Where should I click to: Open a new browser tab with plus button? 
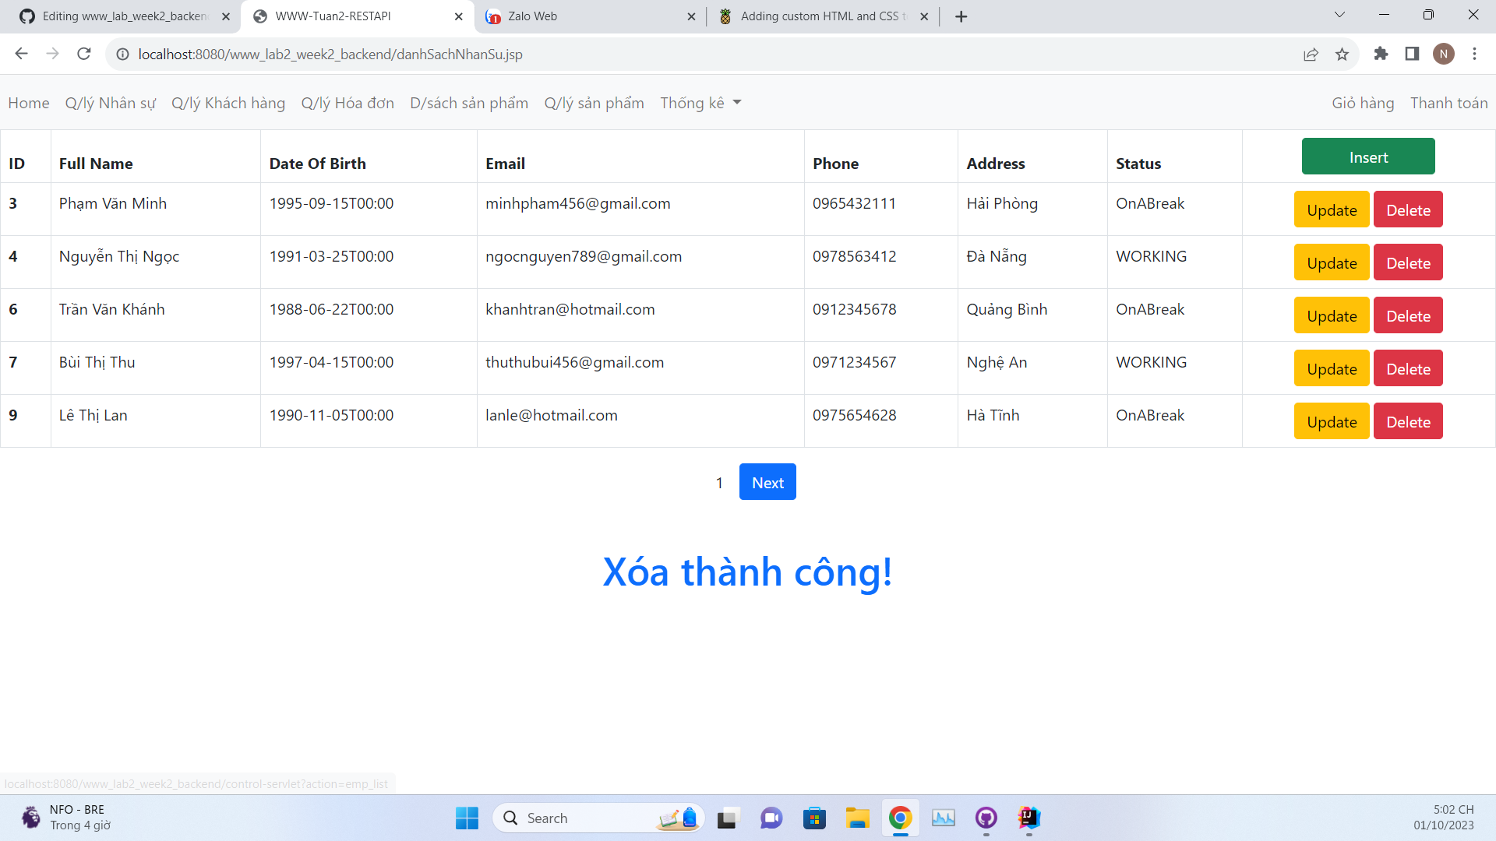pyautogui.click(x=961, y=16)
